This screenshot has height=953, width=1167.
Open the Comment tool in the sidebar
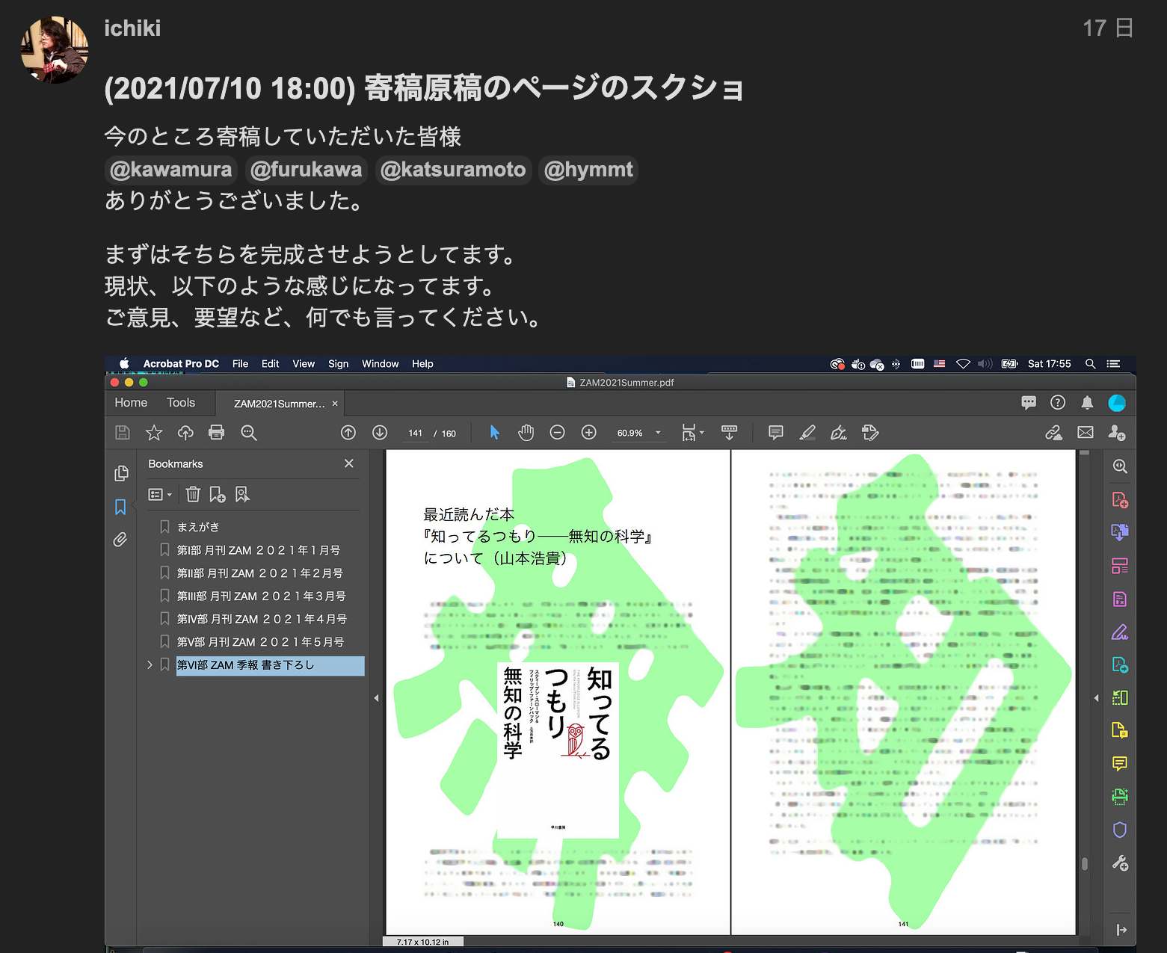pos(1120,764)
